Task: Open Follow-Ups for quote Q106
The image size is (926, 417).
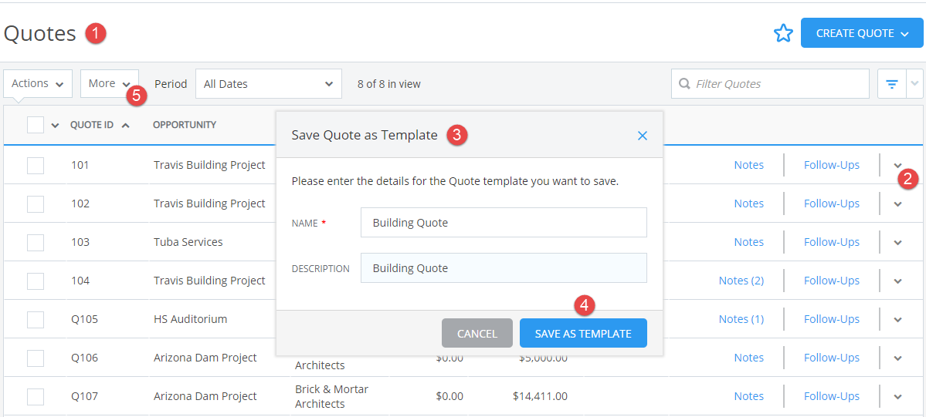Action: pos(832,358)
